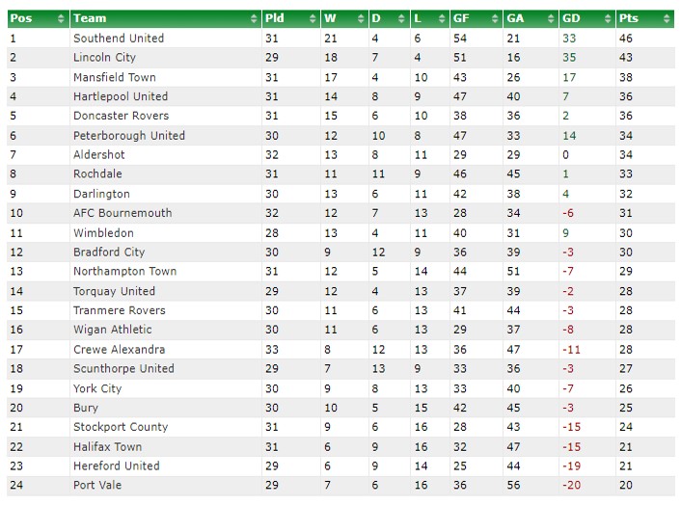Sort by the GF column arrows icon
This screenshot has height=505, width=681.
495,18
